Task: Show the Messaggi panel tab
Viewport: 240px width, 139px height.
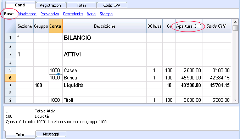Action: click(51, 134)
